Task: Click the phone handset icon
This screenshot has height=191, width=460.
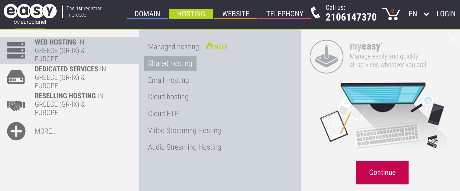Action: click(315, 13)
